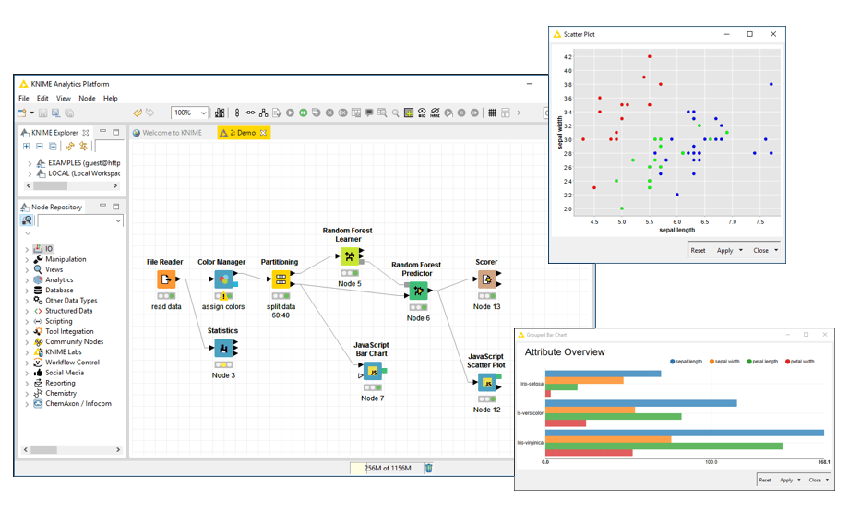Select the JavaScript Scatter Plot node
The width and height of the screenshot is (849, 523).
(486, 383)
